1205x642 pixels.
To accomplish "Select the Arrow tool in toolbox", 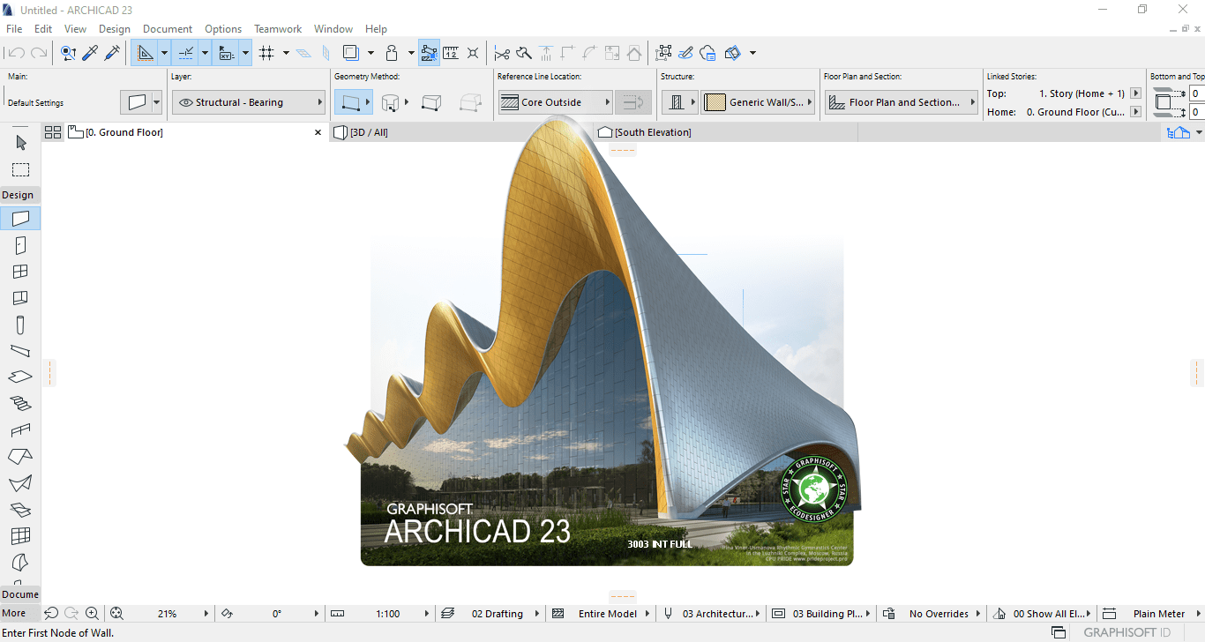I will (x=21, y=143).
